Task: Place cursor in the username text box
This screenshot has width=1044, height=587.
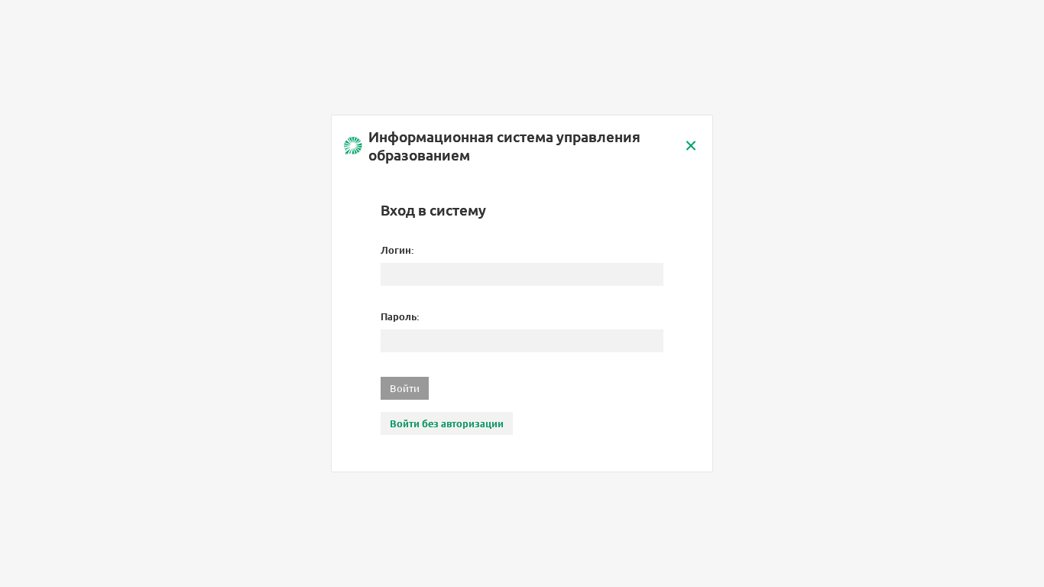Action: [x=522, y=274]
